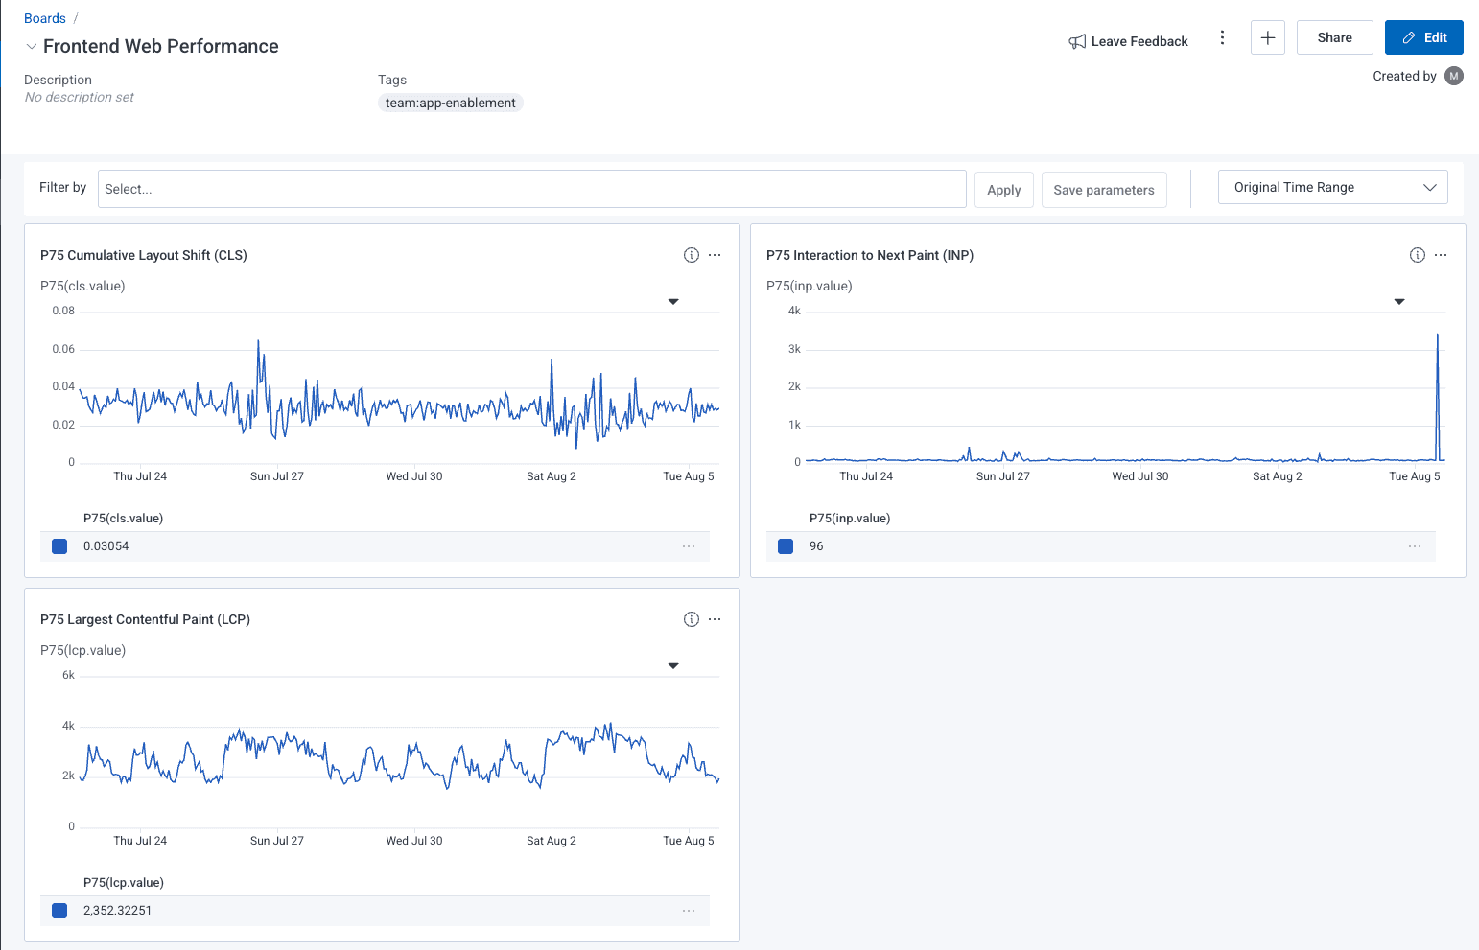
Task: Open the info tooltip on the LCP chart
Action: (x=691, y=619)
